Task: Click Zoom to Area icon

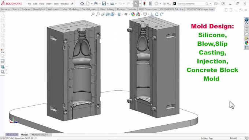Action: coord(98,14)
